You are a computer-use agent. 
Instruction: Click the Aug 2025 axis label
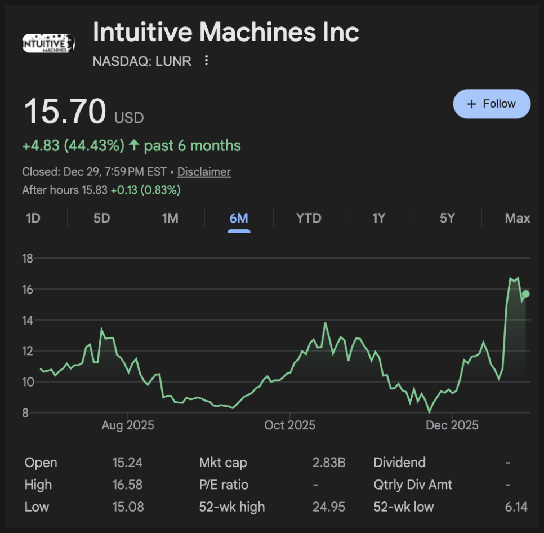128,425
